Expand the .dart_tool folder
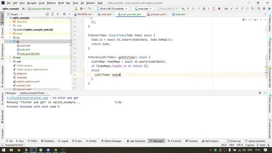This screenshot has width=272, height=153. tap(10, 22)
